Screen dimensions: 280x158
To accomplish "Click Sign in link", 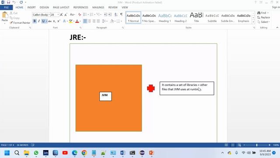I will [x=276, y=7].
